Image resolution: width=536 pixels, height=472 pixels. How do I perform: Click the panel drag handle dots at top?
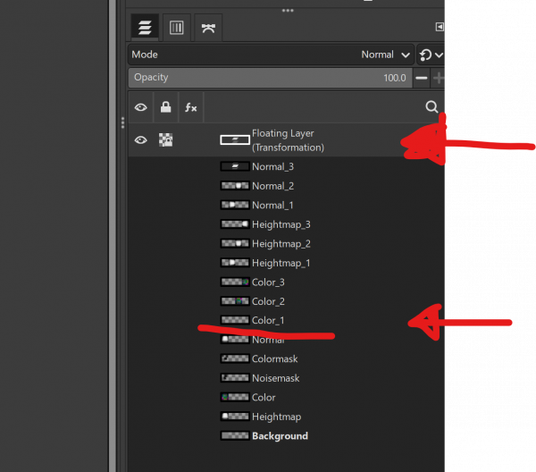coord(288,11)
